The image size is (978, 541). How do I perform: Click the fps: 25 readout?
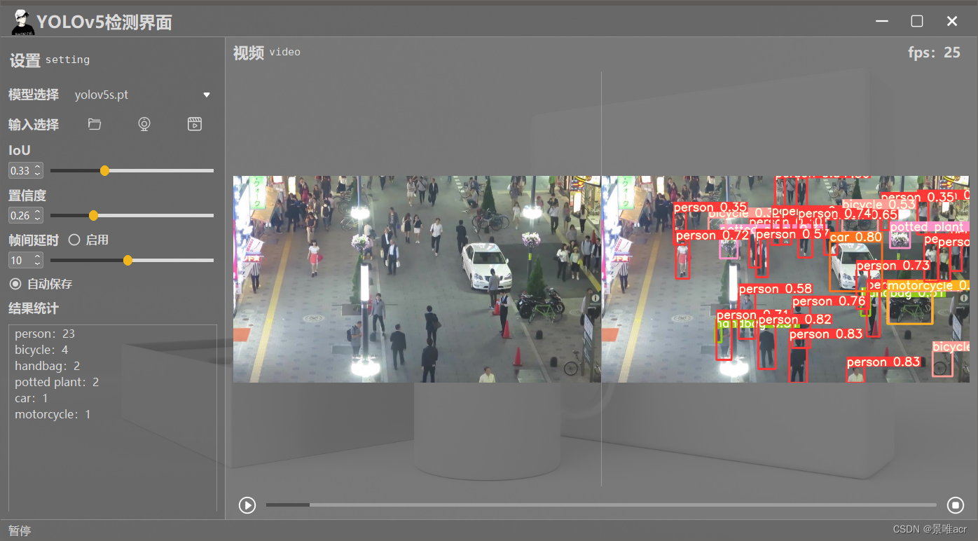click(934, 53)
